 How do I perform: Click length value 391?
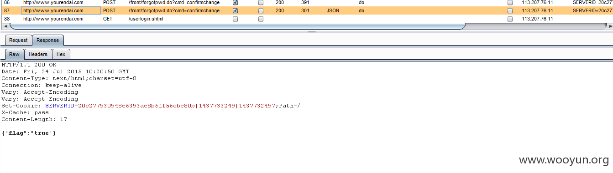click(305, 2)
